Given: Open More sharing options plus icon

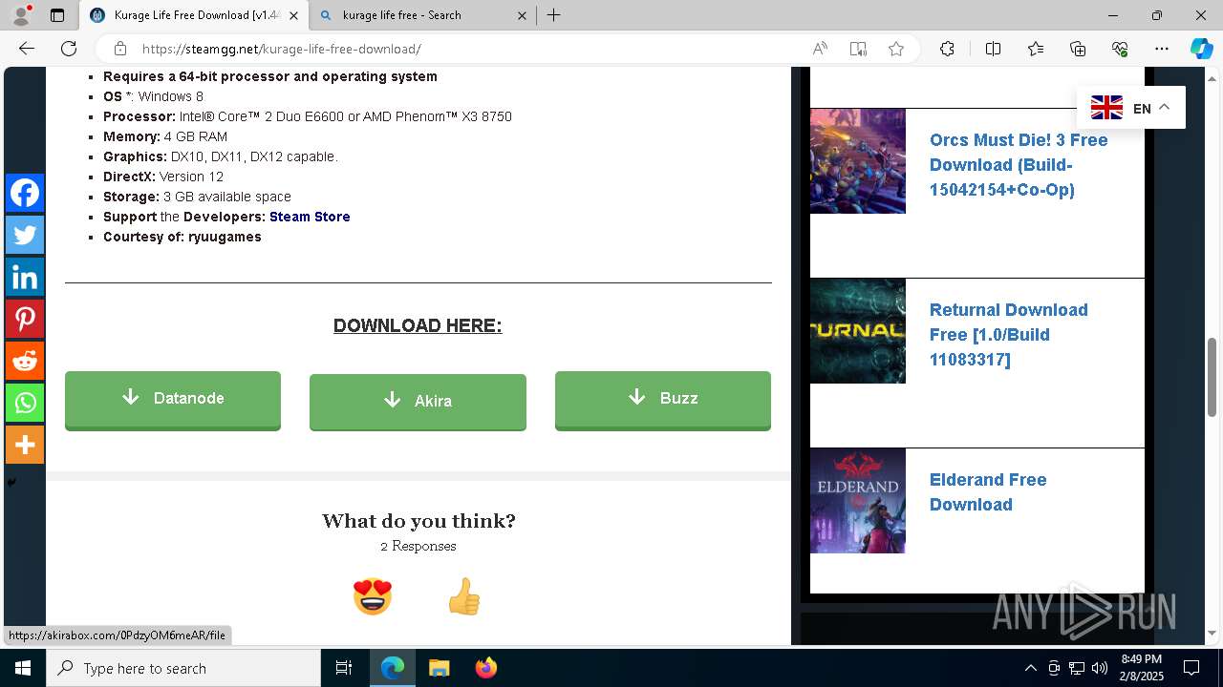Looking at the screenshot, I should [x=25, y=445].
